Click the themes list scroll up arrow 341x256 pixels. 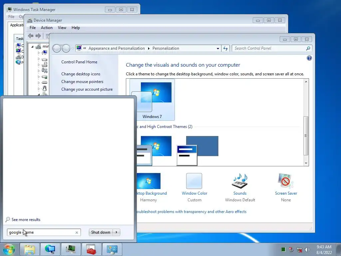[x=306, y=82]
